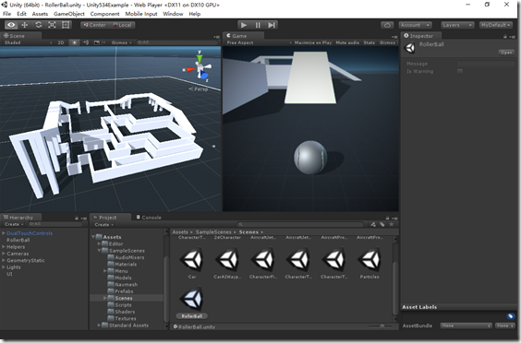Toggle scene audio speaker icon
This screenshot has height=343, width=521.
[x=86, y=42]
